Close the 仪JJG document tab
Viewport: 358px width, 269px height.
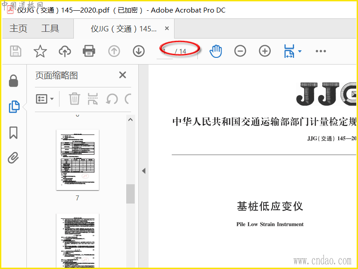167,28
